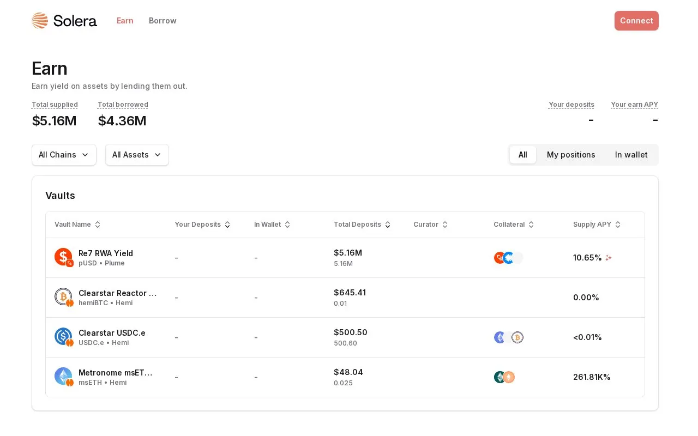
Task: Sort by Total Deposits column arrows
Action: point(388,225)
